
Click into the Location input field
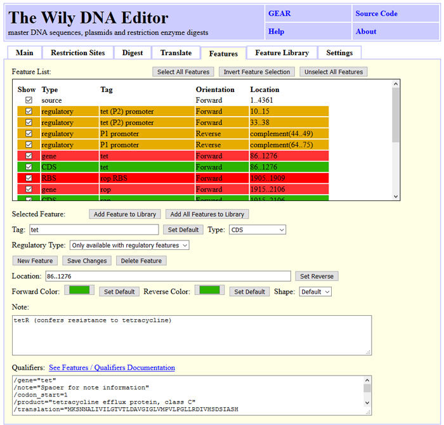pyautogui.click(x=167, y=277)
